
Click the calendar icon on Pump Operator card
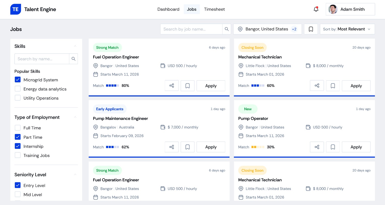pyautogui.click(x=241, y=136)
